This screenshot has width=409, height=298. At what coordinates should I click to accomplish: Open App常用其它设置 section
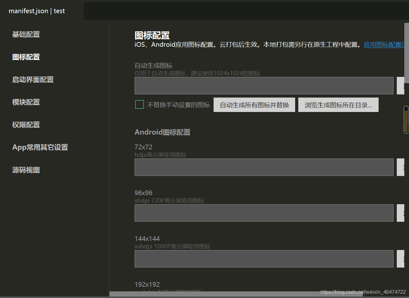[40, 147]
